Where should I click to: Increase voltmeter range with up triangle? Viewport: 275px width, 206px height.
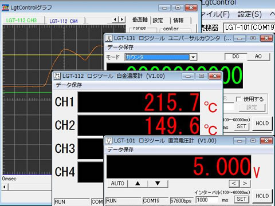coord(137,184)
